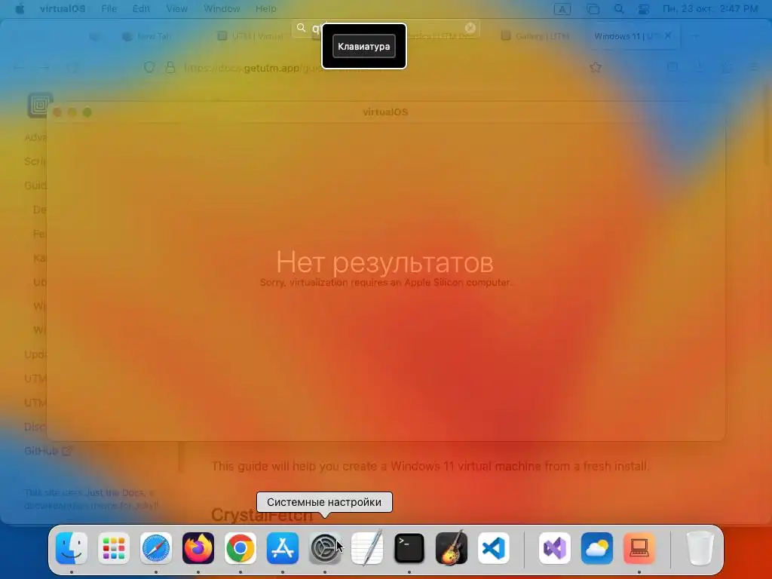Click the overlapping windows menu bar icon

click(593, 9)
